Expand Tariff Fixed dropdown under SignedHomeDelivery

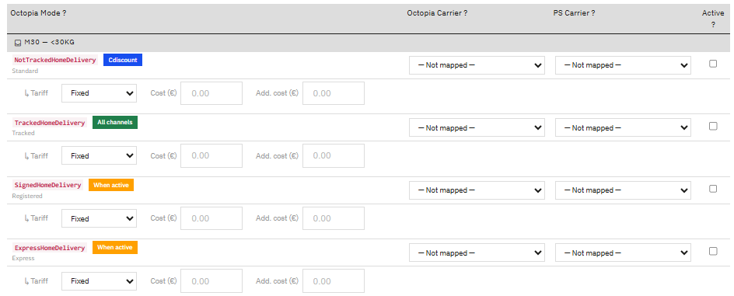click(x=100, y=218)
